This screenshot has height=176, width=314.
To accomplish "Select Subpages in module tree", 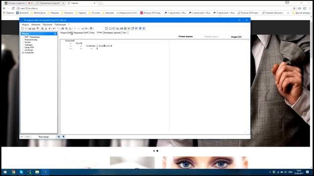I will [x=28, y=45].
